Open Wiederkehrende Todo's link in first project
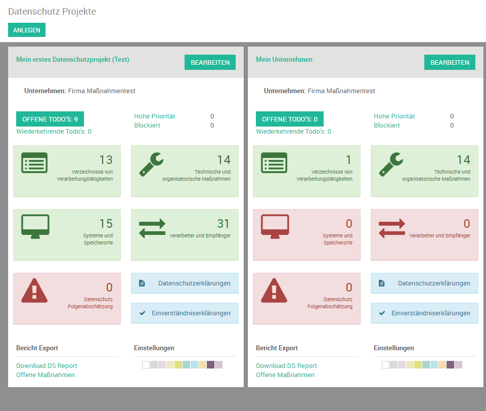 tap(54, 132)
